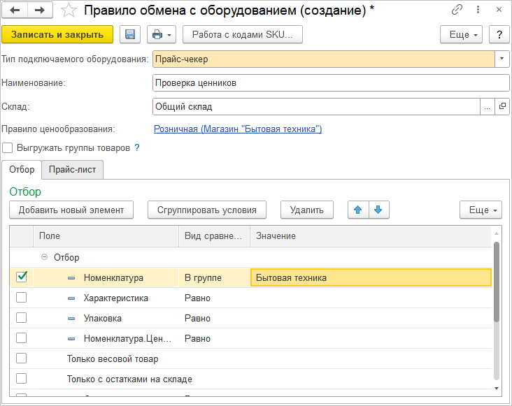Open the Склад record with open icon
512x406 pixels.
tap(502, 107)
